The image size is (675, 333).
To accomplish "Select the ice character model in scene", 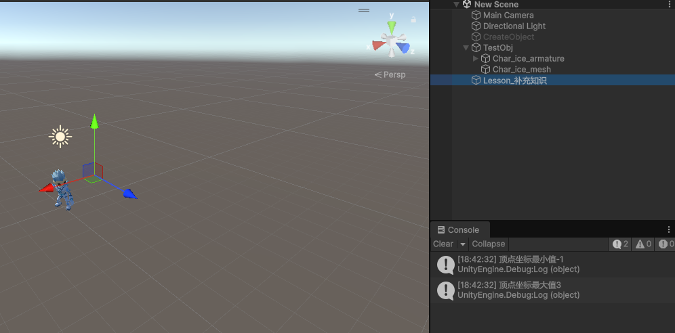I will tap(62, 190).
